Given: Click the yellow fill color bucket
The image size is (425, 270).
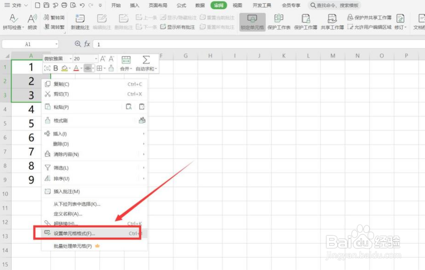Looking at the screenshot, I should click(x=64, y=68).
